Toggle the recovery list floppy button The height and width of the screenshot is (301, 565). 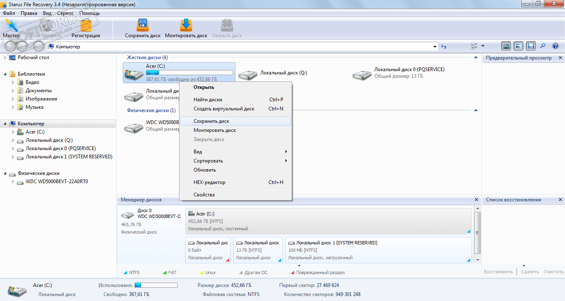(x=531, y=46)
